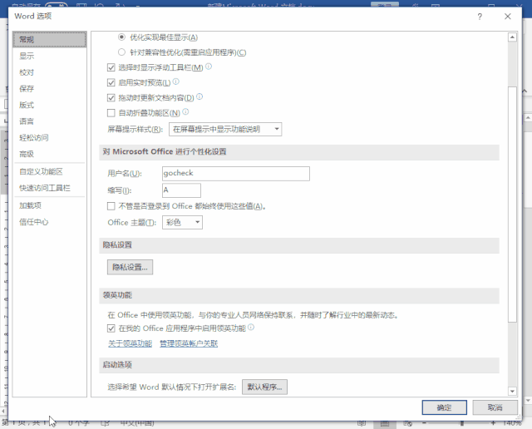Open 自定义功能区 category in sidebar
Image resolution: width=532 pixels, height=429 pixels.
tap(50, 171)
